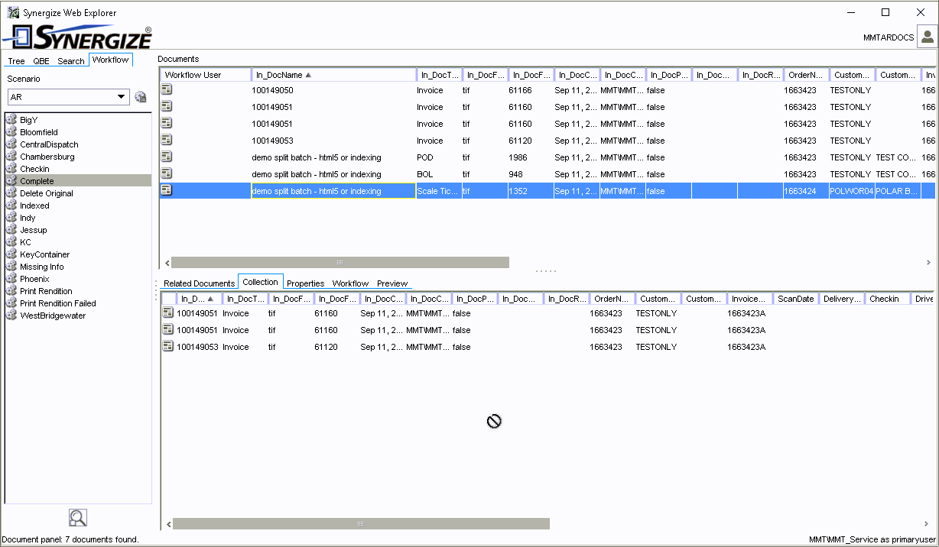Select WestBridgewater workflow item

pyautogui.click(x=53, y=316)
